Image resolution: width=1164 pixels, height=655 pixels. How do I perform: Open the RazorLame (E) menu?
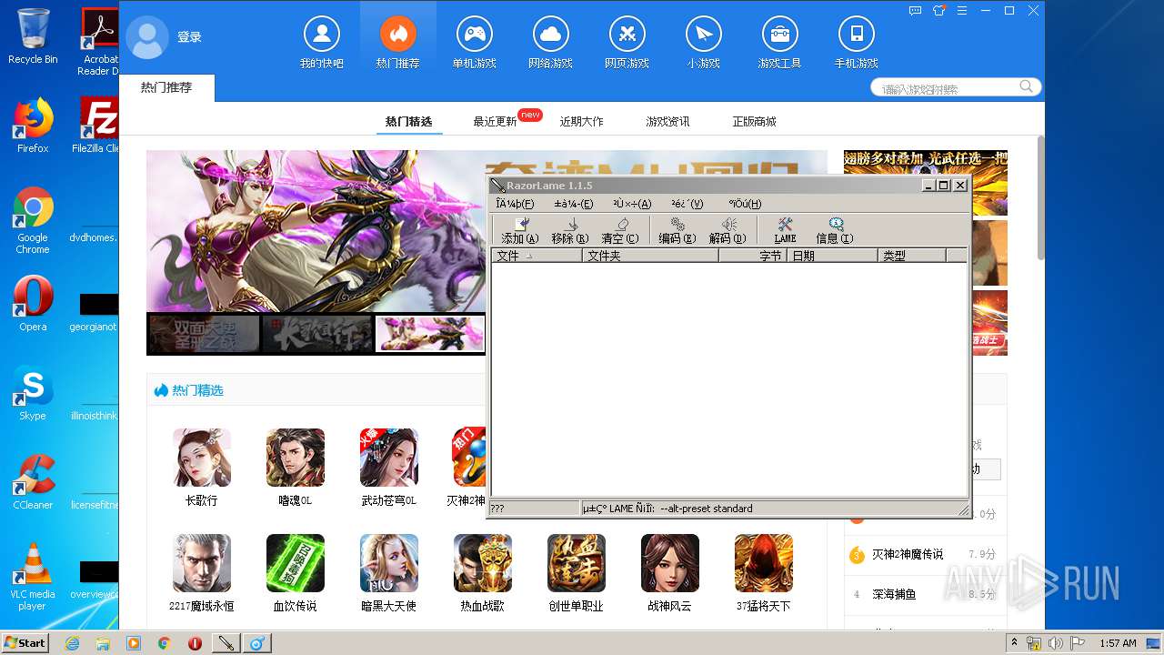pyautogui.click(x=574, y=204)
